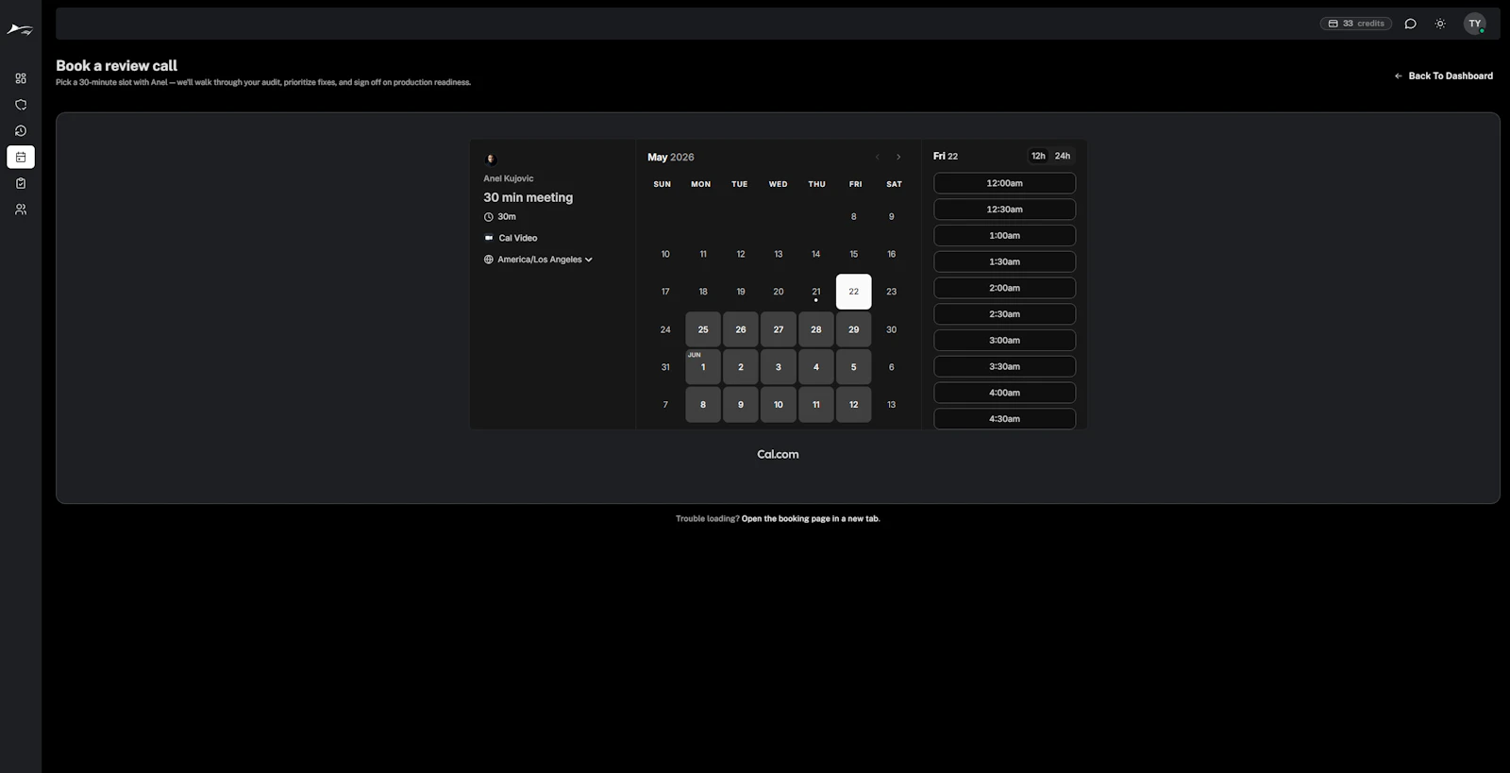Open the clipboard checklist icon in sidebar
Viewport: 1510px width, 773px height.
(x=21, y=183)
